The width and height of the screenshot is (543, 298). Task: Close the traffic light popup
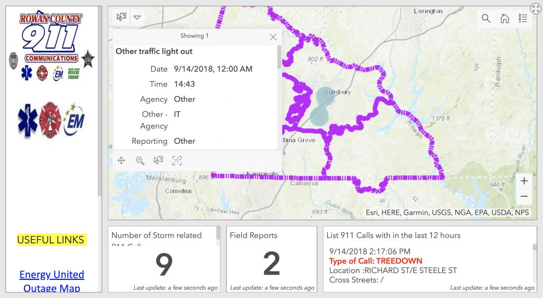pyautogui.click(x=273, y=37)
